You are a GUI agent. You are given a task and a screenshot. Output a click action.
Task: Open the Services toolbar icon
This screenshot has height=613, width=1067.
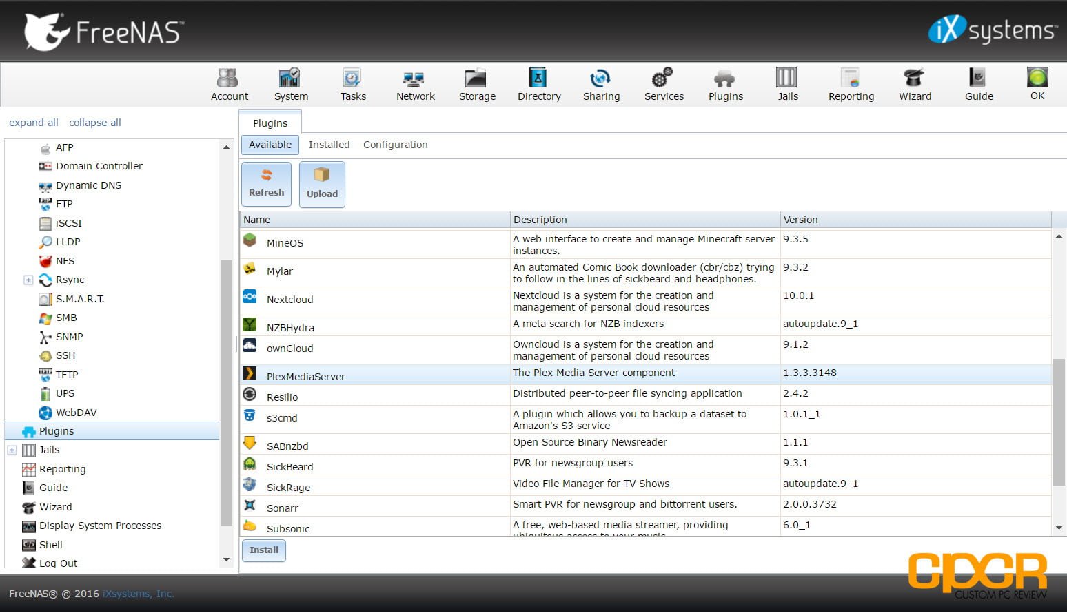pos(664,85)
